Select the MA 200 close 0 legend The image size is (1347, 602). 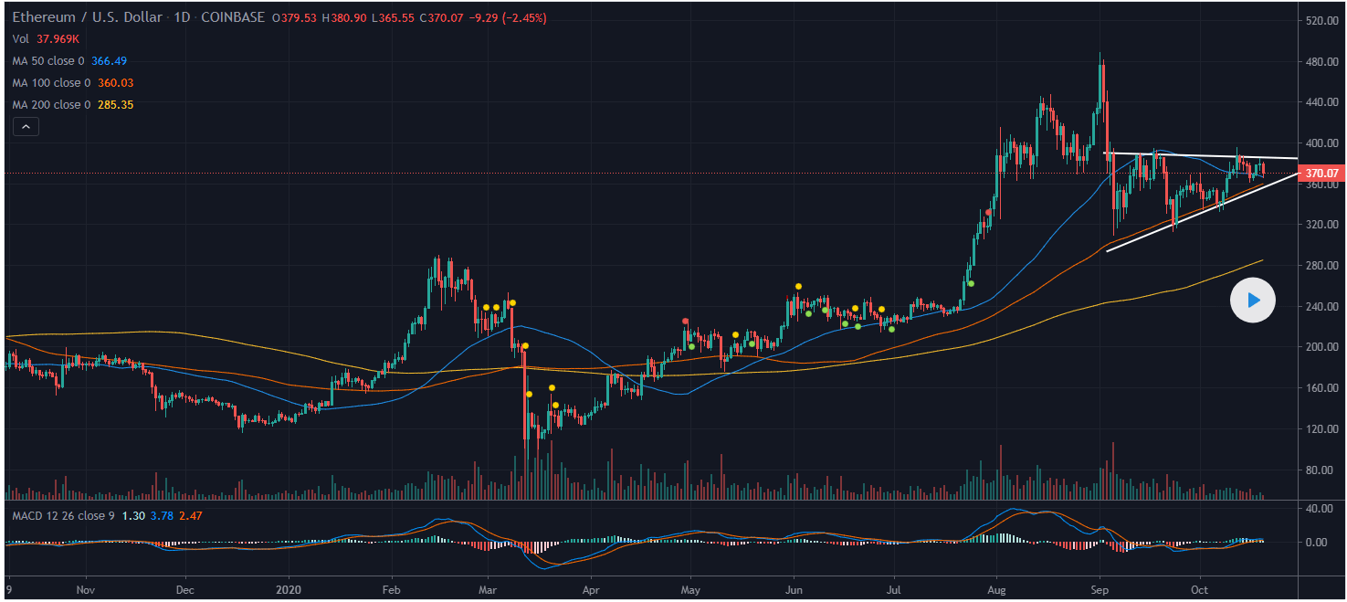coord(72,105)
